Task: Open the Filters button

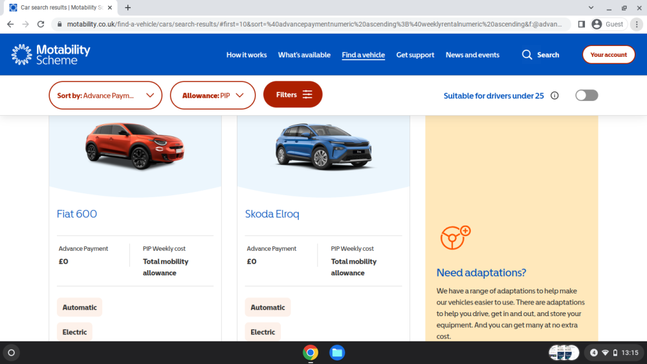Action: [x=292, y=95]
